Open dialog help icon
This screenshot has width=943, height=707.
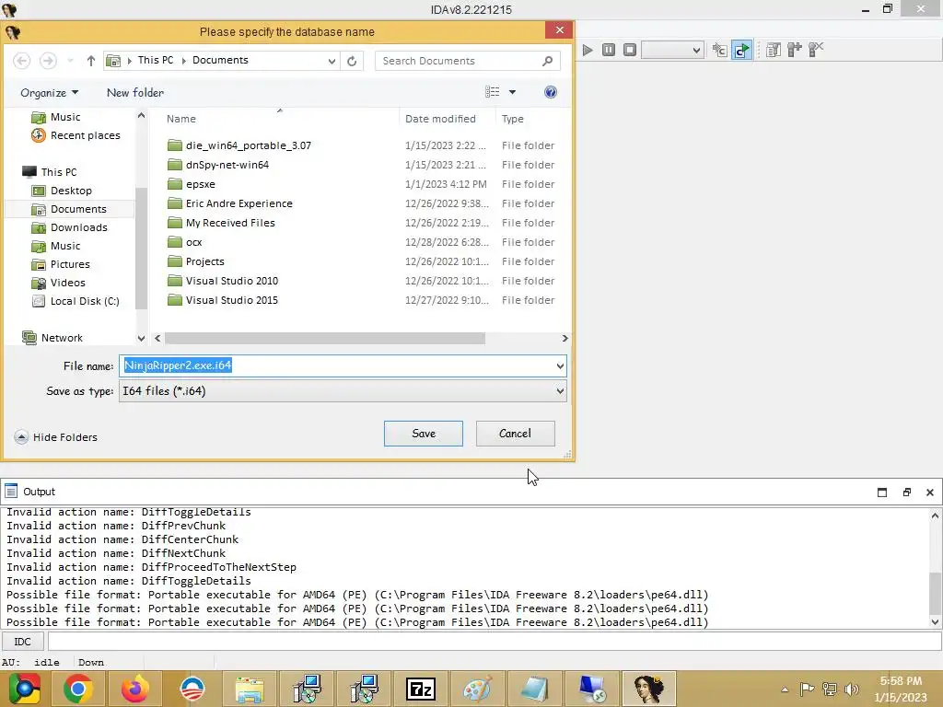(x=551, y=92)
